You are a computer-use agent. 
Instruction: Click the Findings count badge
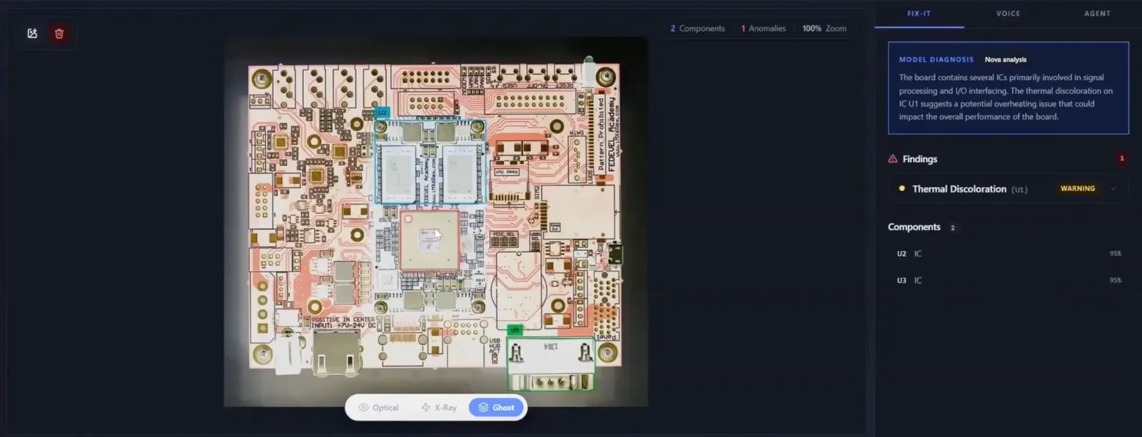(1121, 159)
